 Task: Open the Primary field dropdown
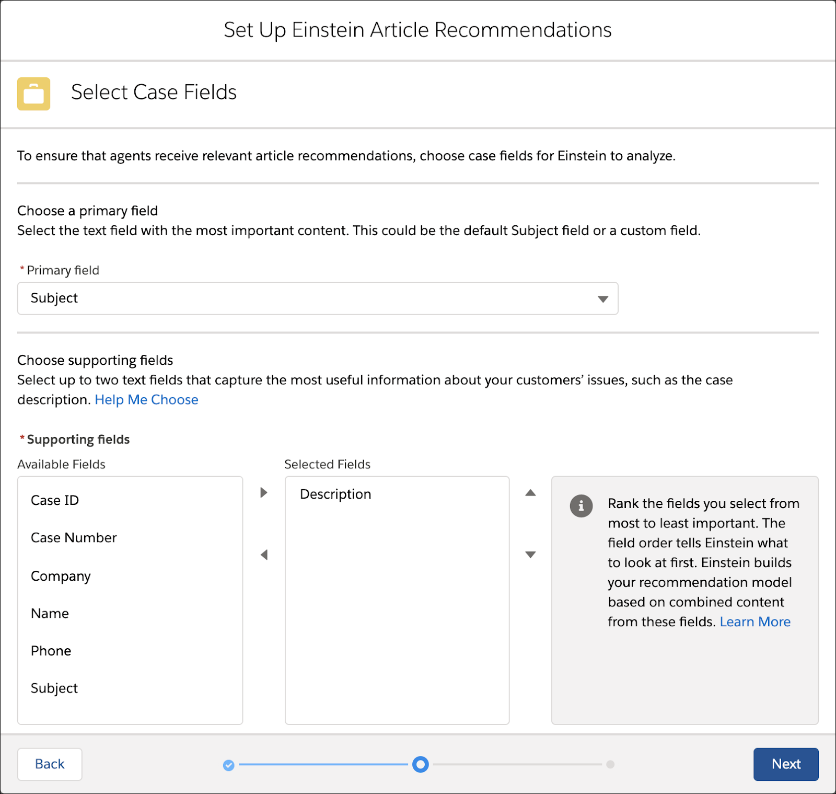(x=317, y=298)
